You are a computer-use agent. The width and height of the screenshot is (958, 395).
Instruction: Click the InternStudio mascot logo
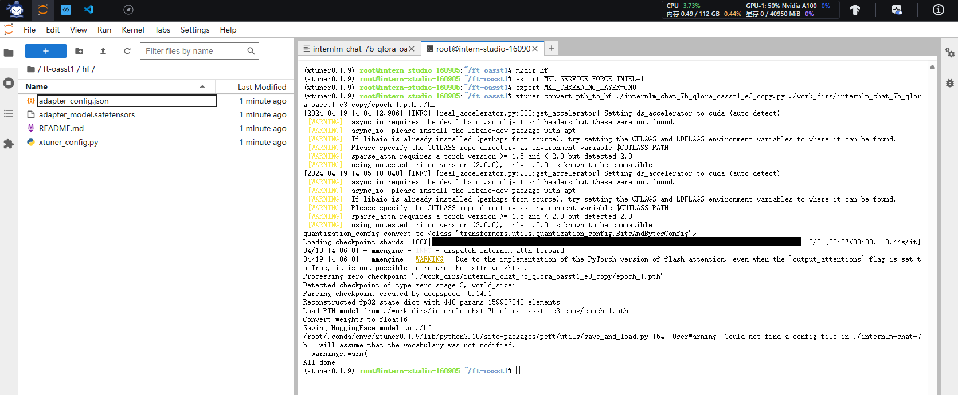15,10
